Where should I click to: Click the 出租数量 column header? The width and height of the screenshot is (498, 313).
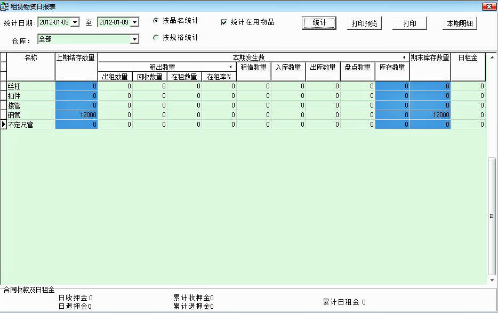[115, 77]
